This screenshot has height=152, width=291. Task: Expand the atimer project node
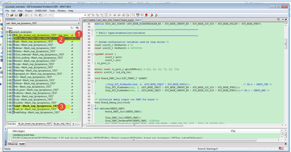tap(10, 48)
